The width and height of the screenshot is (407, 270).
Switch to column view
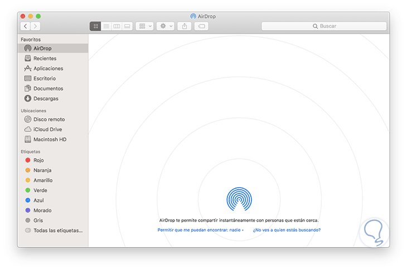tap(117, 26)
